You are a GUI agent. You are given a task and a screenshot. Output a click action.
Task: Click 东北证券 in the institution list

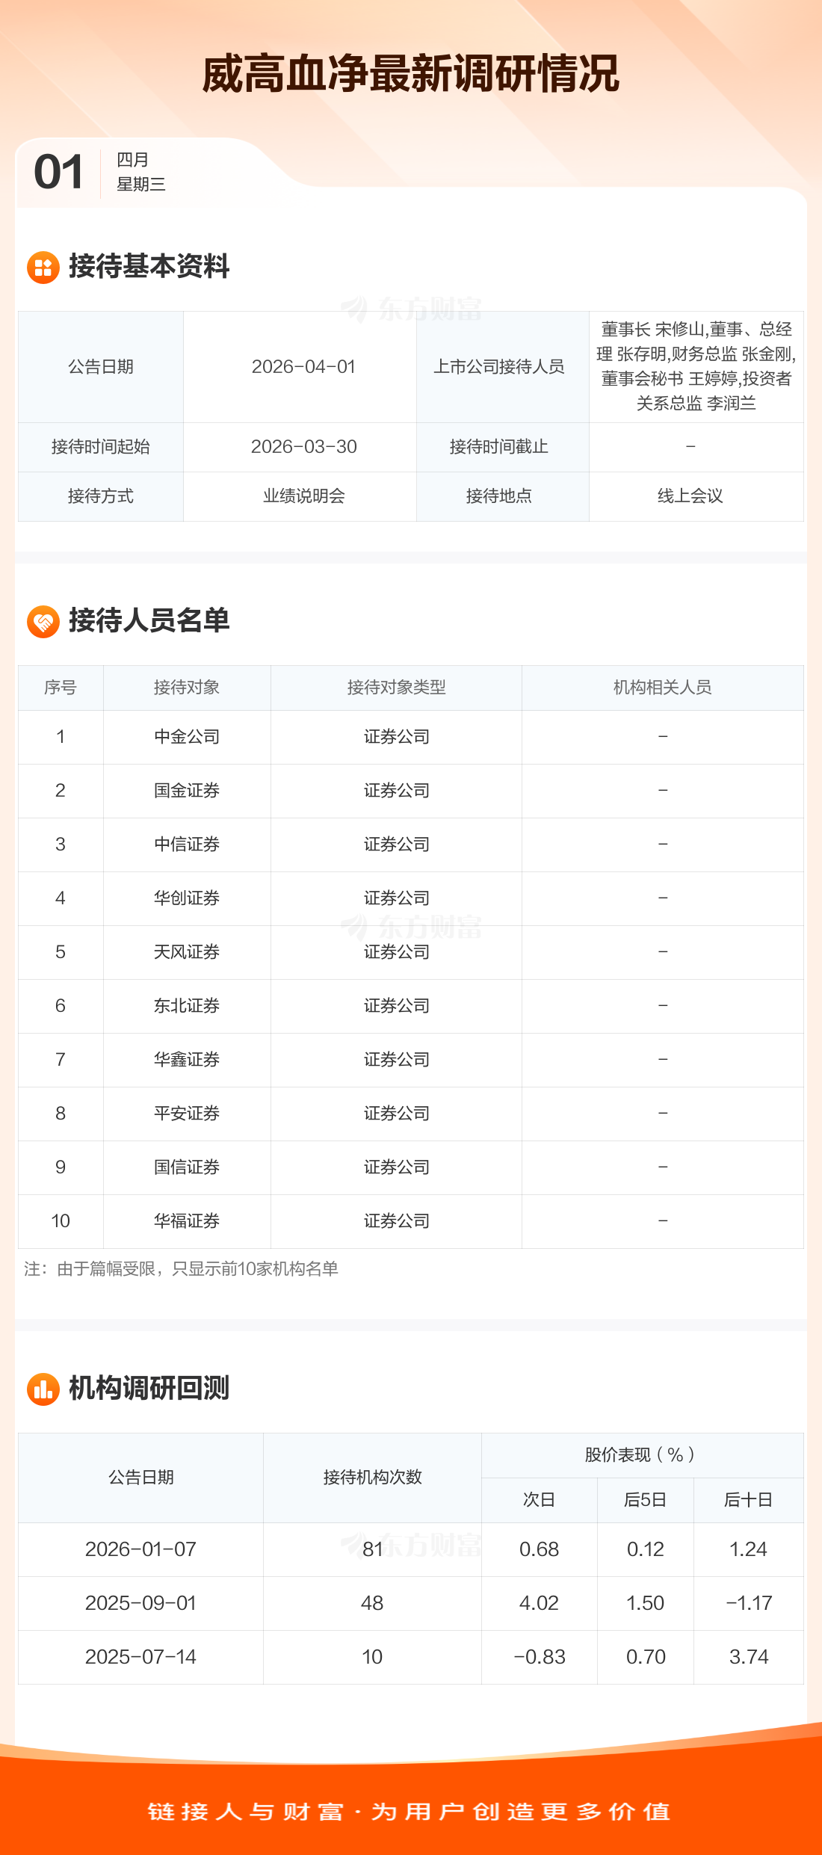pos(187,1006)
